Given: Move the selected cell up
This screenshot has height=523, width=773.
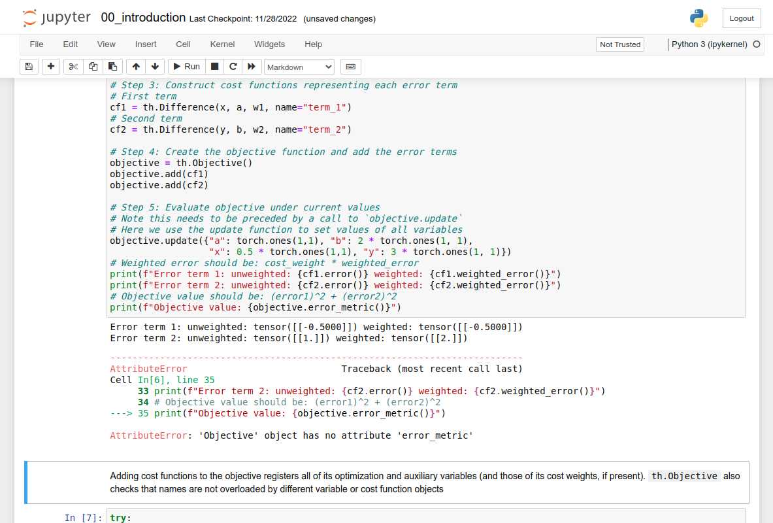Looking at the screenshot, I should [135, 66].
